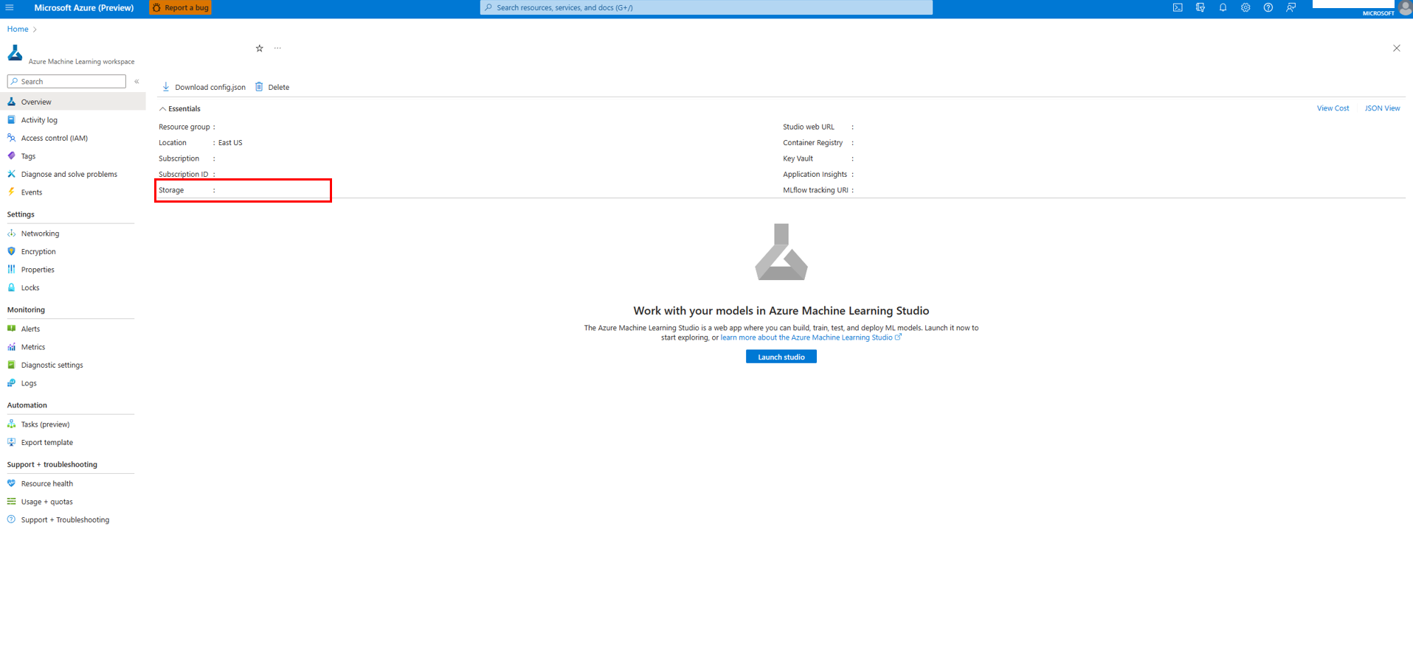
Task: Open the more options ellipsis beside star
Action: point(277,49)
